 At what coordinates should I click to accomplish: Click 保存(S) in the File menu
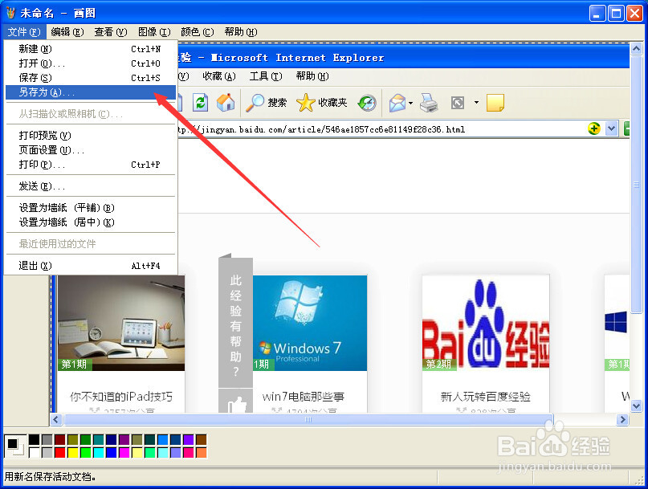coord(91,78)
